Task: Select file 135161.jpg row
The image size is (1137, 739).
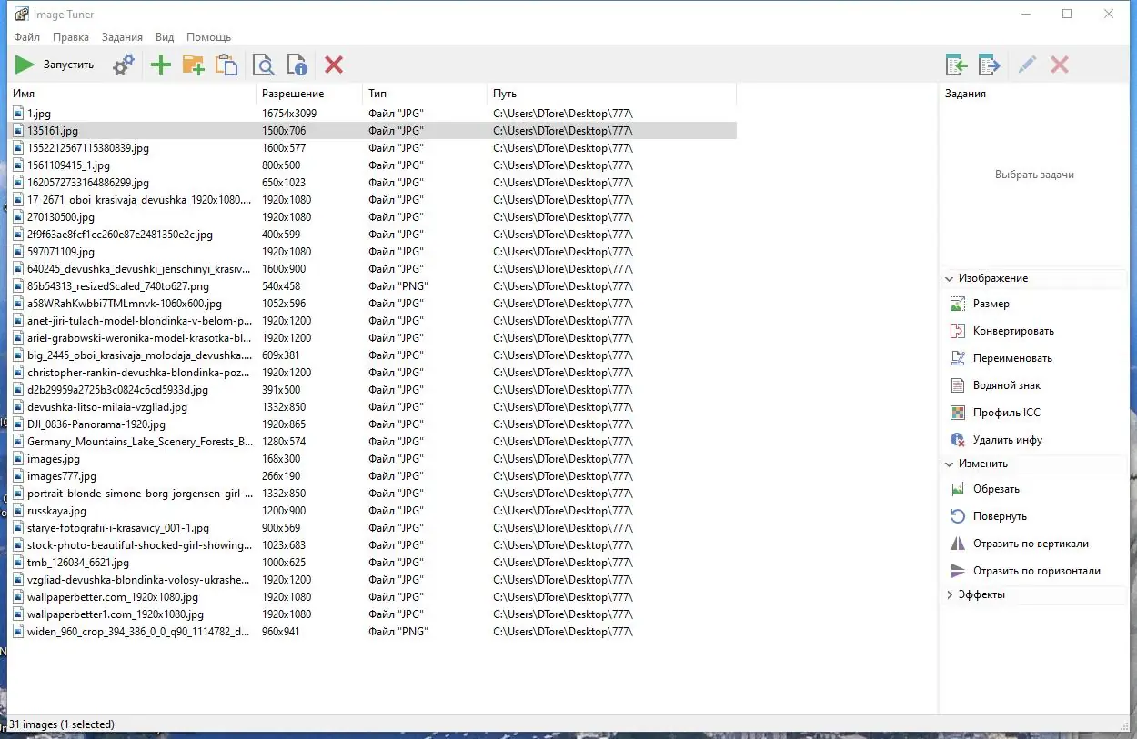Action: 373,131
